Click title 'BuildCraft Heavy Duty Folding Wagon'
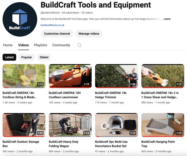Viewport: 187px width, 156px height. click(x=64, y=144)
